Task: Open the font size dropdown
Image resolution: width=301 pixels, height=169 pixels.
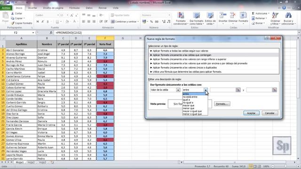Action: pyautogui.click(x=67, y=15)
